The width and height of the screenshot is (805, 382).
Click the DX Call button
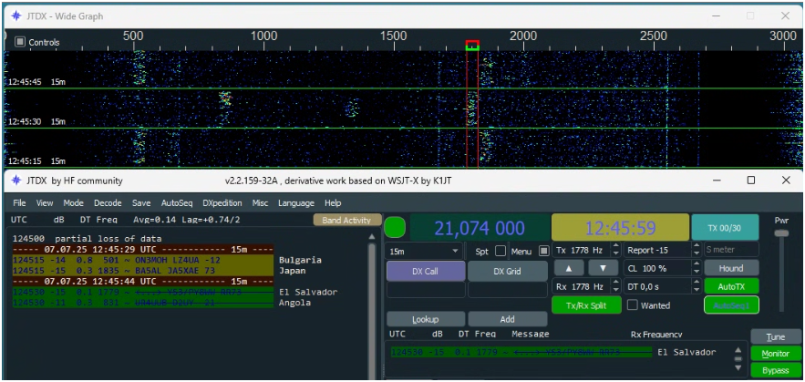pos(426,271)
